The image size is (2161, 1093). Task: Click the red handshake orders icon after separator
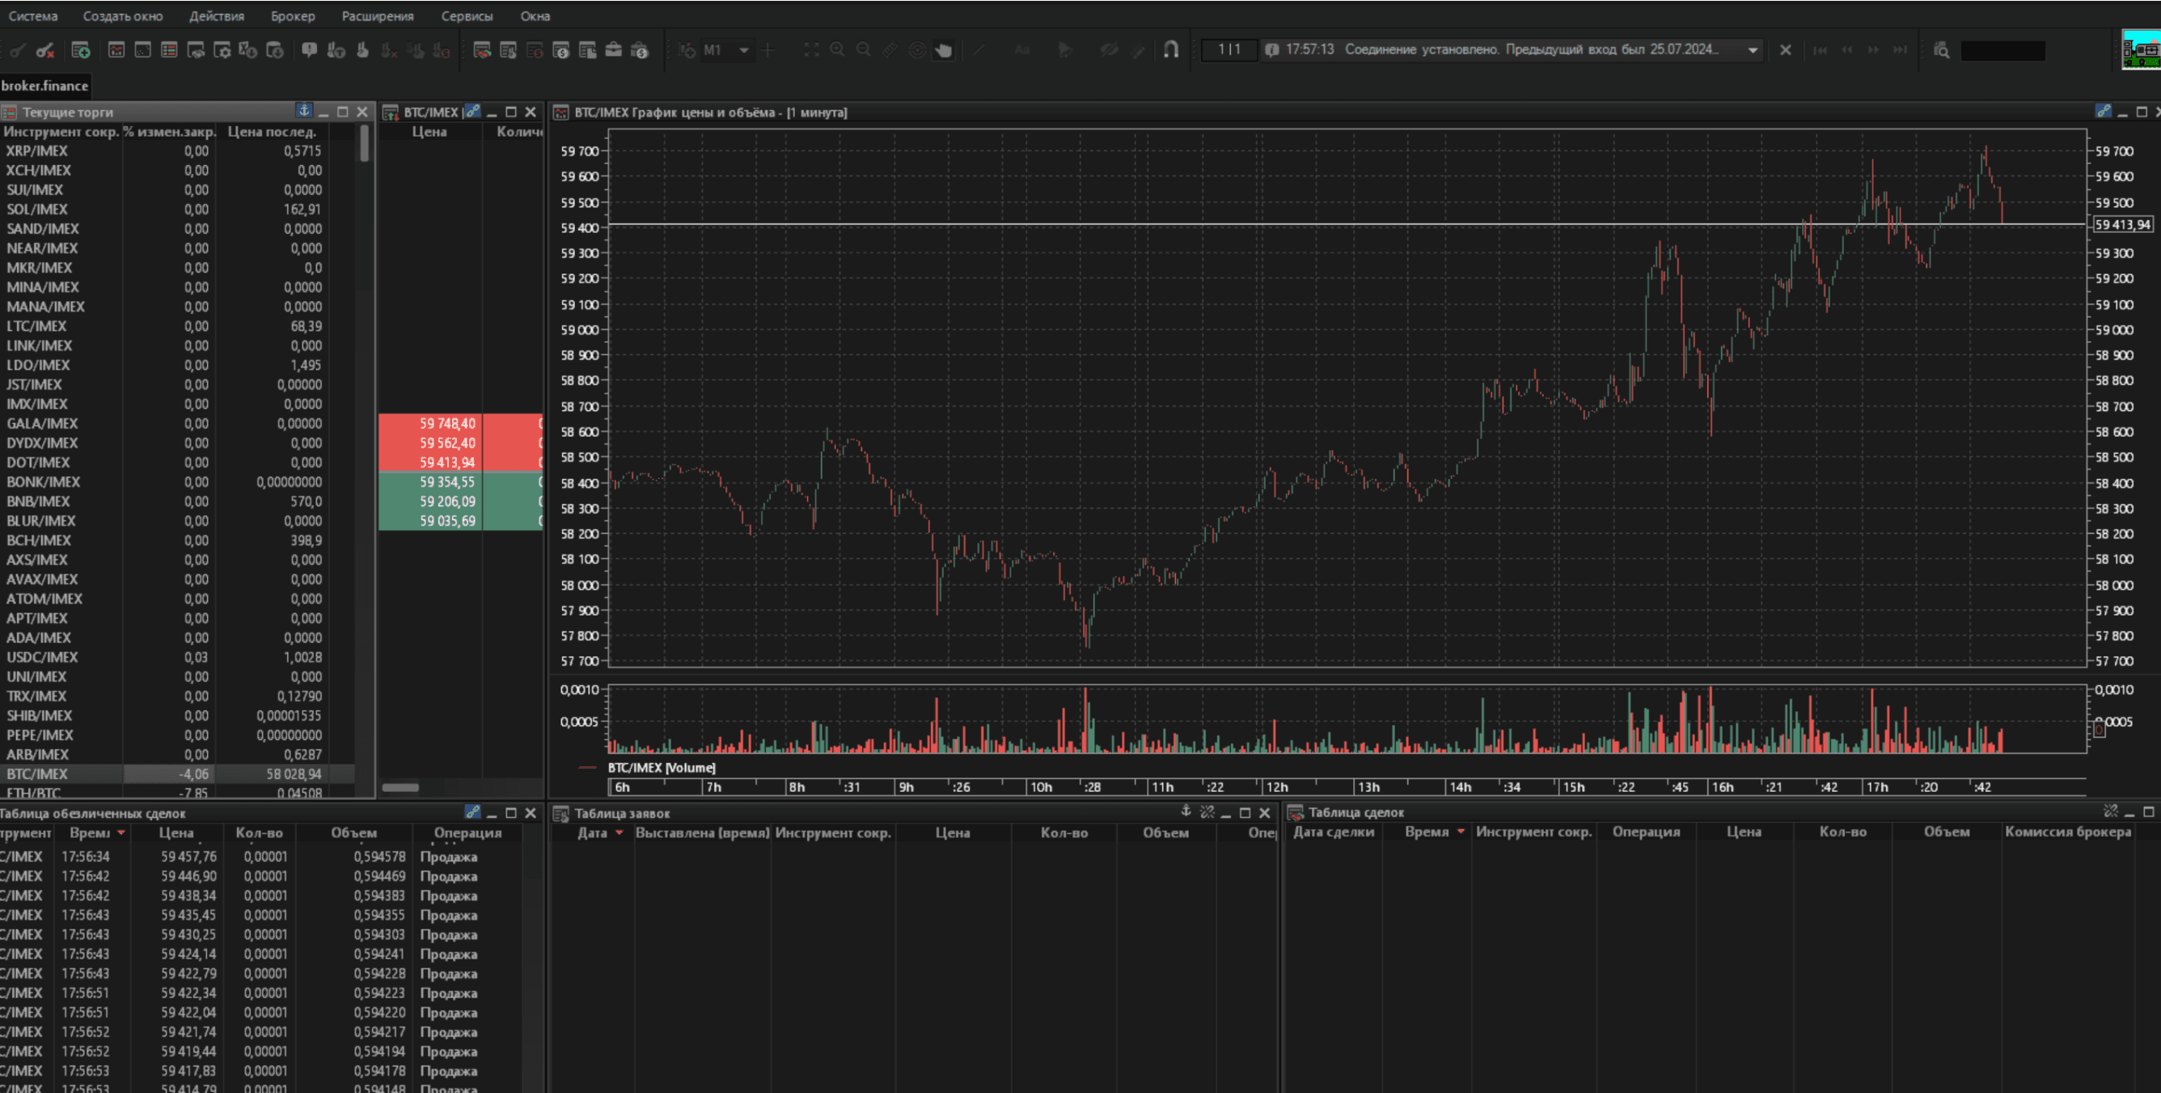point(481,50)
